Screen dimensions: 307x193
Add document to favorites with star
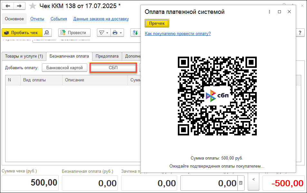33,6
